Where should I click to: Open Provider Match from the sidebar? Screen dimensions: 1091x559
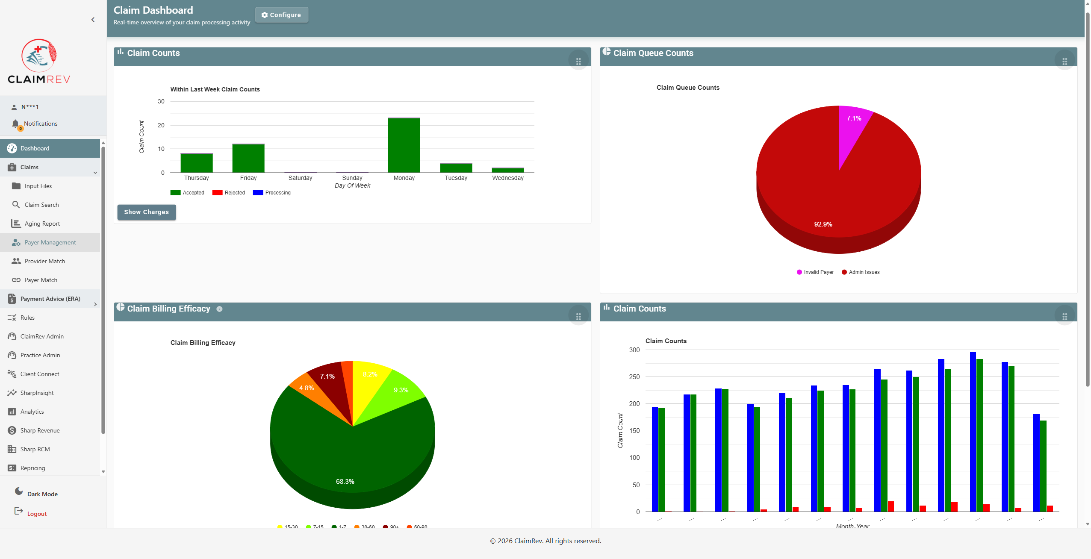point(50,261)
